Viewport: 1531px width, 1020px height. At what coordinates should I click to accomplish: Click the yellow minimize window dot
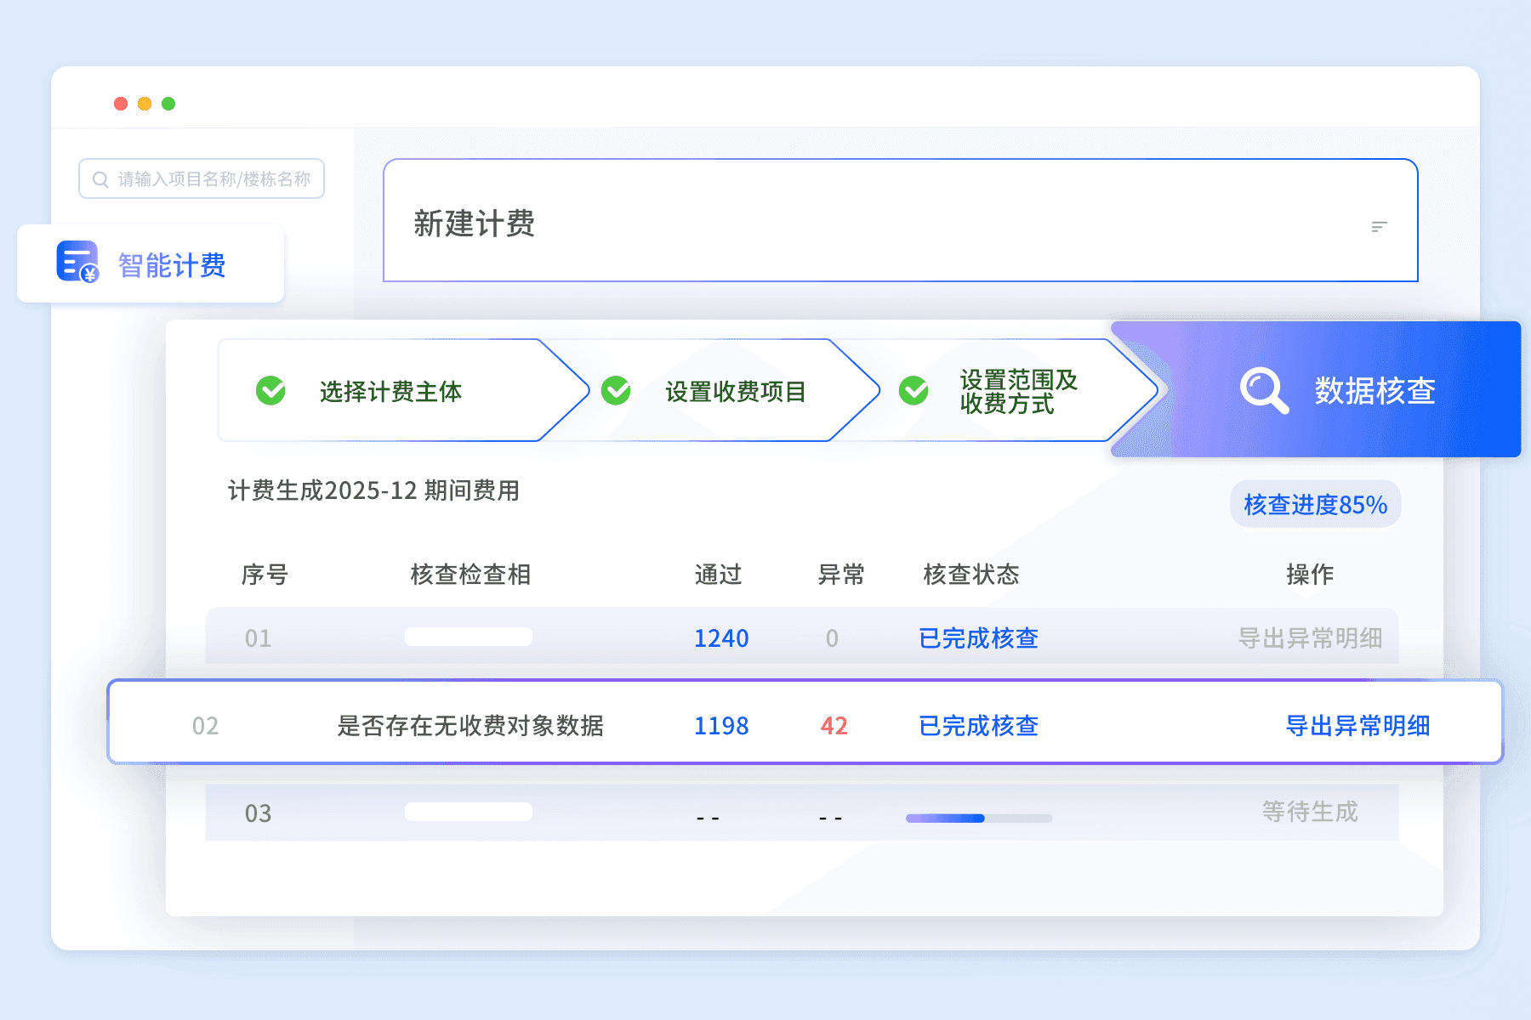click(145, 104)
